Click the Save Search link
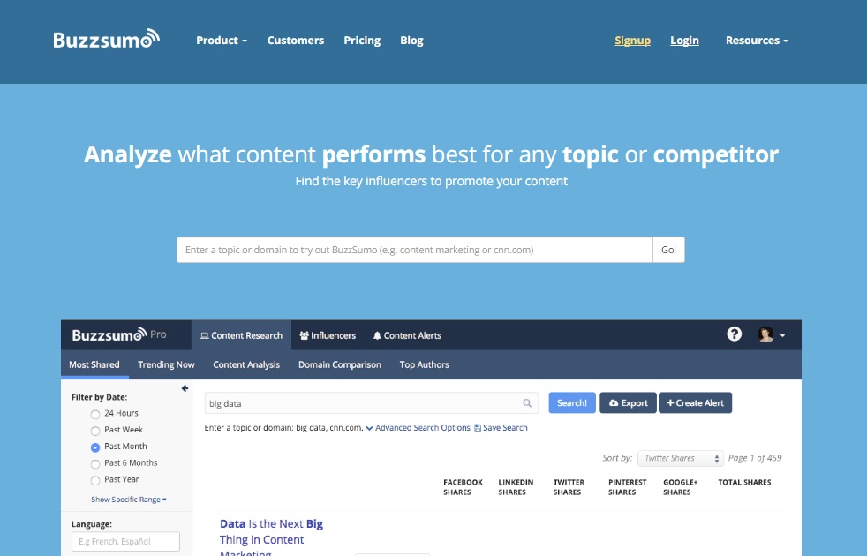The height and width of the screenshot is (556, 867). pyautogui.click(x=501, y=428)
